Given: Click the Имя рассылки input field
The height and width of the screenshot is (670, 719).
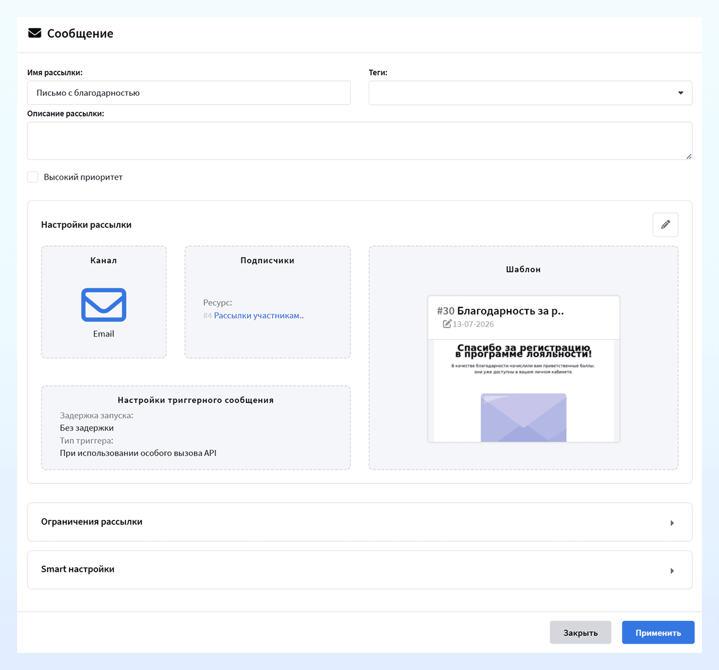Looking at the screenshot, I should (x=189, y=93).
